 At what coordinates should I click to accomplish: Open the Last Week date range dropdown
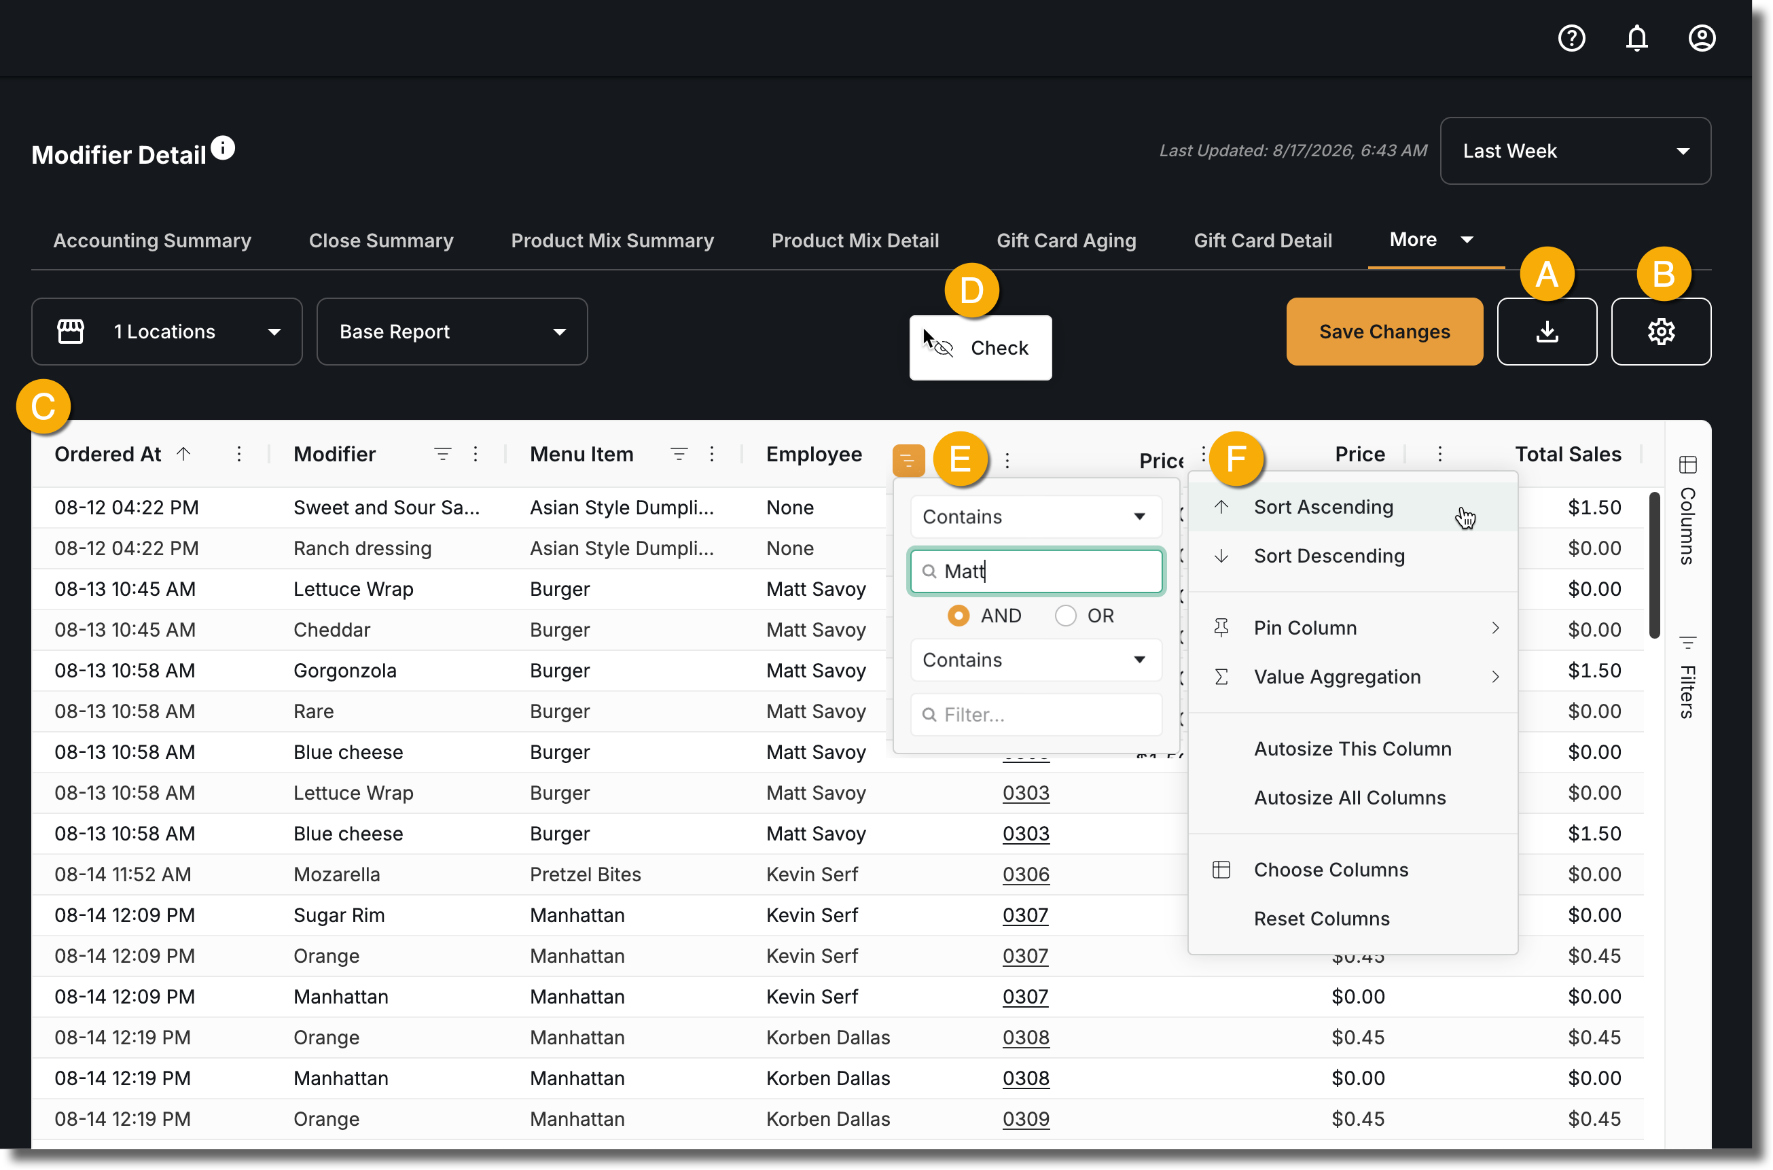point(1575,151)
